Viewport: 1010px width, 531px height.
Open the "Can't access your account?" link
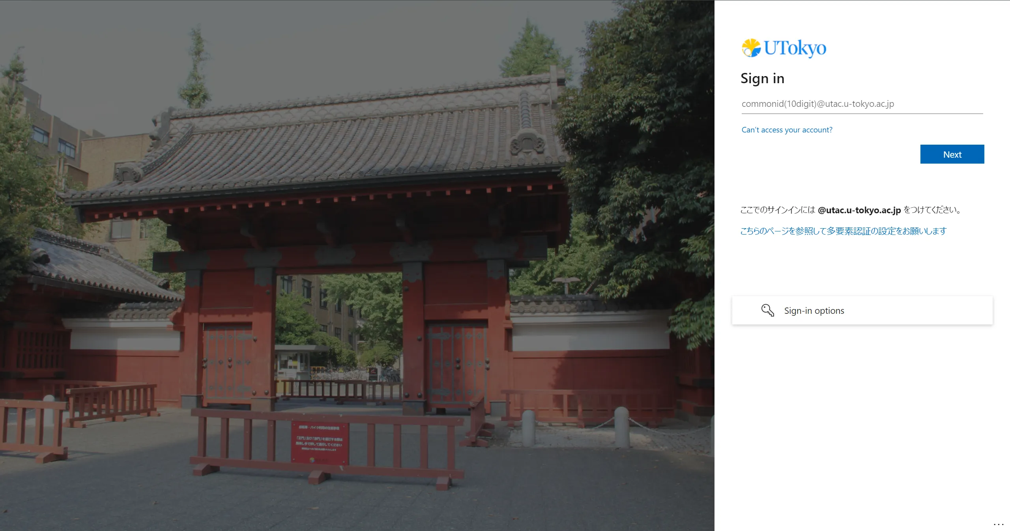coord(787,130)
